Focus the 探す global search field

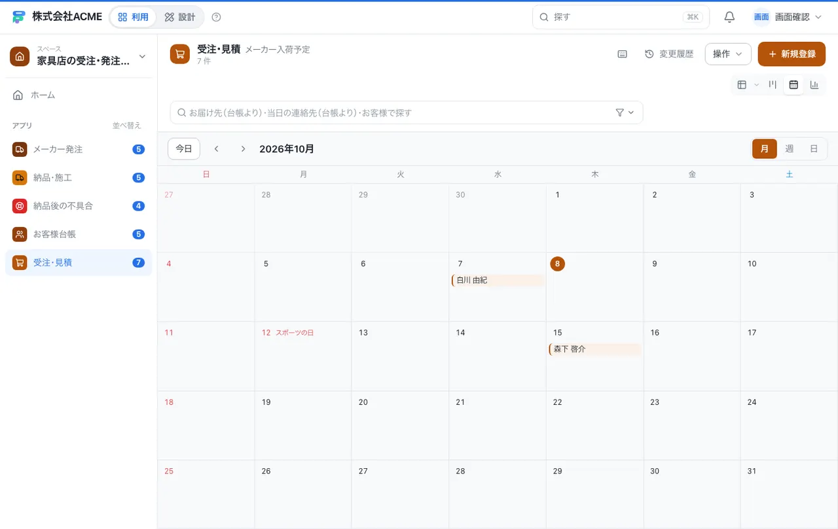click(x=621, y=17)
